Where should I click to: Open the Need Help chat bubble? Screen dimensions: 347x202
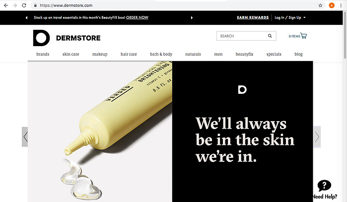point(325,186)
